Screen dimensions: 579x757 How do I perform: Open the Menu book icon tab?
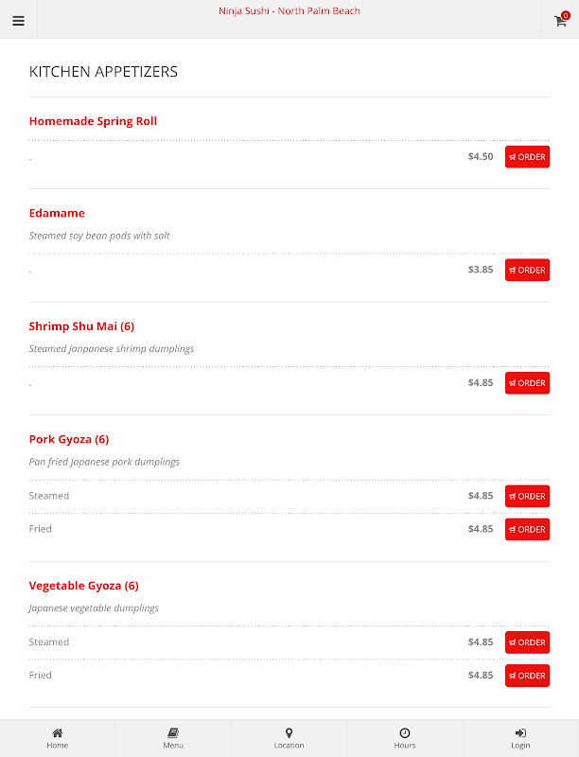(173, 739)
